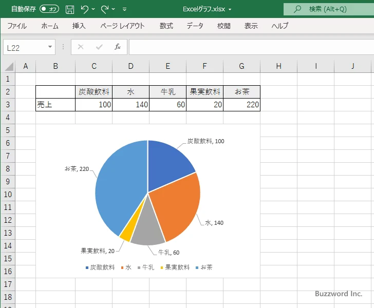Screen dimensions: 374x308
Task: Switch to the 数式 tab
Action: click(166, 26)
